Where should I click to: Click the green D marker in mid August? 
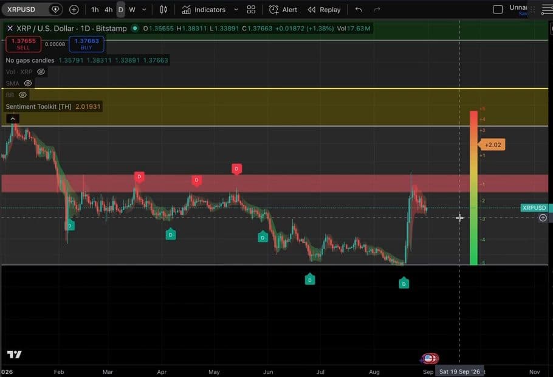[x=404, y=283]
